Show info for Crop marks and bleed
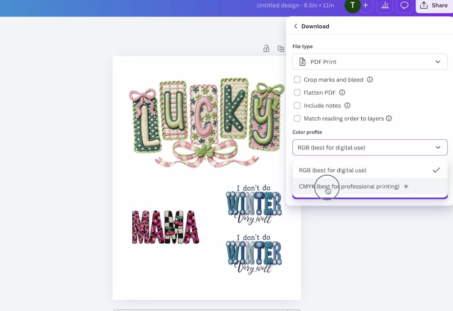The image size is (453, 311). [x=370, y=80]
